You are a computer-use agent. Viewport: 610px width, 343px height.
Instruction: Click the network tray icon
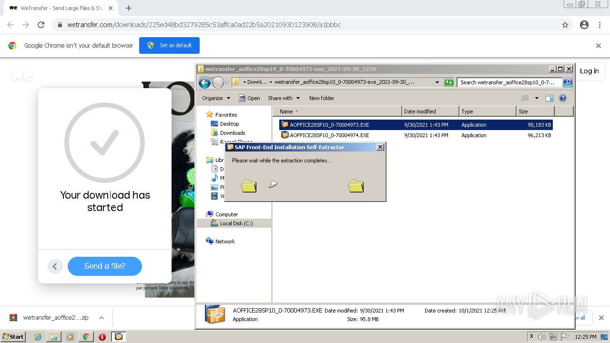click(553, 337)
